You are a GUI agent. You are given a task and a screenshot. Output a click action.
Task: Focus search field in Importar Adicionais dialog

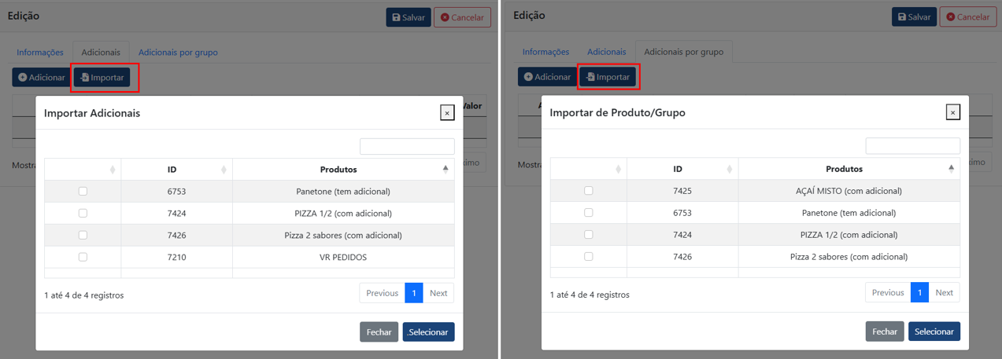pyautogui.click(x=407, y=147)
